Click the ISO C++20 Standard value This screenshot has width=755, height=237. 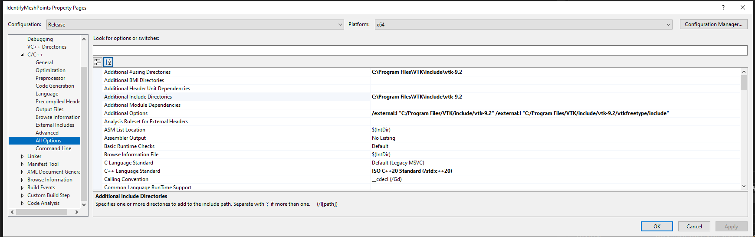pos(412,171)
